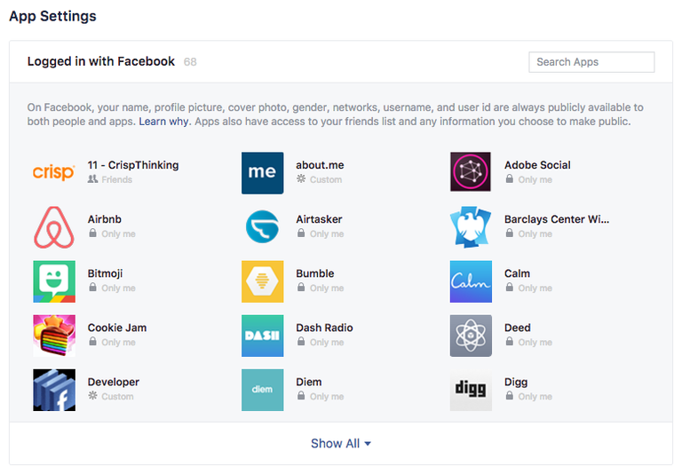This screenshot has height=474, width=682.
Task: Open the Developer app name
Action: tap(114, 382)
